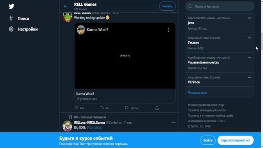Click the Показать еще link

pos(197,92)
